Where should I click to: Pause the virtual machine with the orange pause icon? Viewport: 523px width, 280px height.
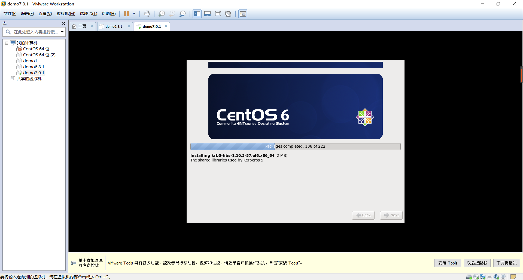[x=127, y=14]
